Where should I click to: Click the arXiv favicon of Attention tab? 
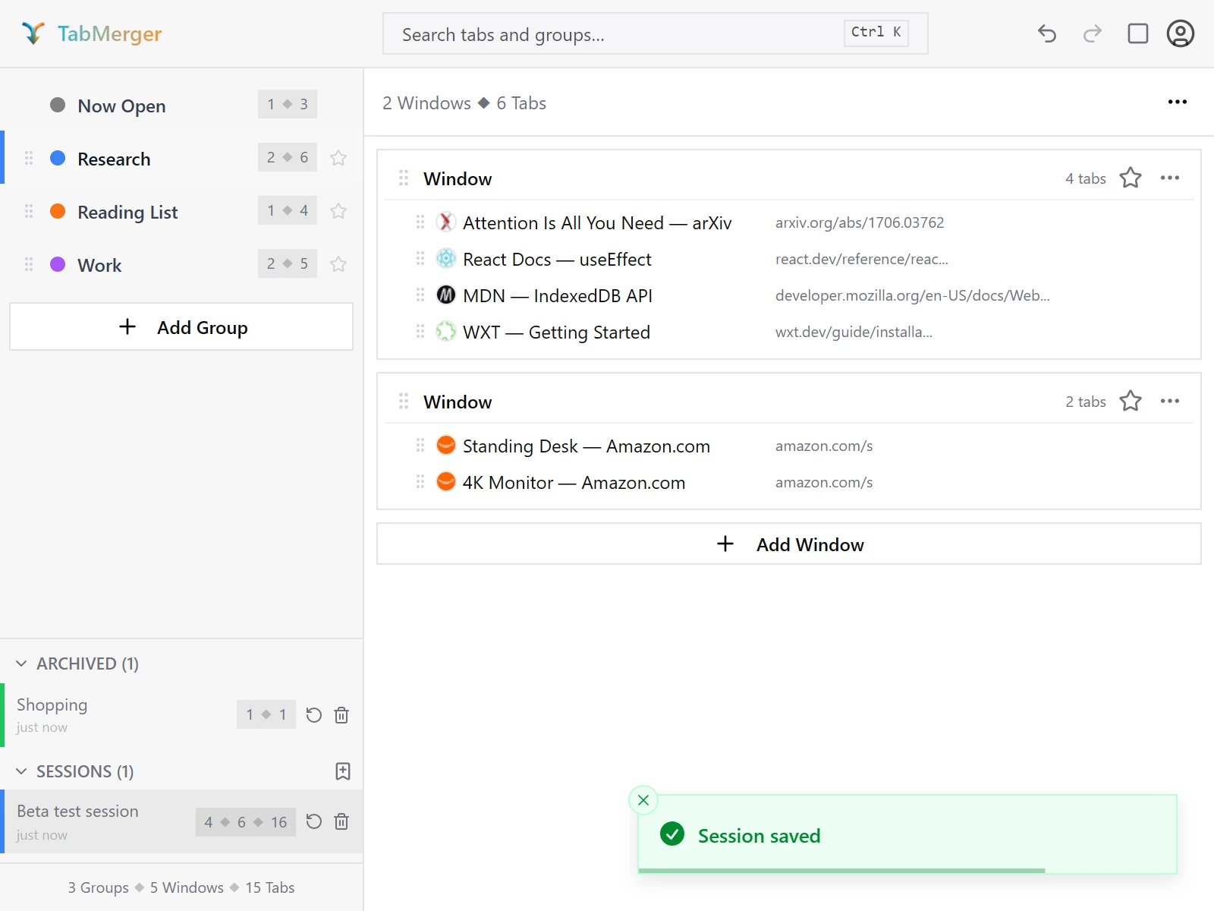point(446,222)
